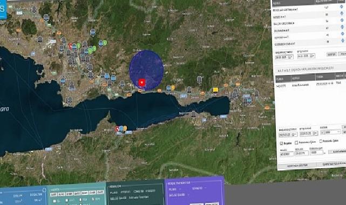This screenshot has width=346, height=205.
Task: Click the locate icon in the DİLOVASI A.A.T row
Action: (342, 27)
